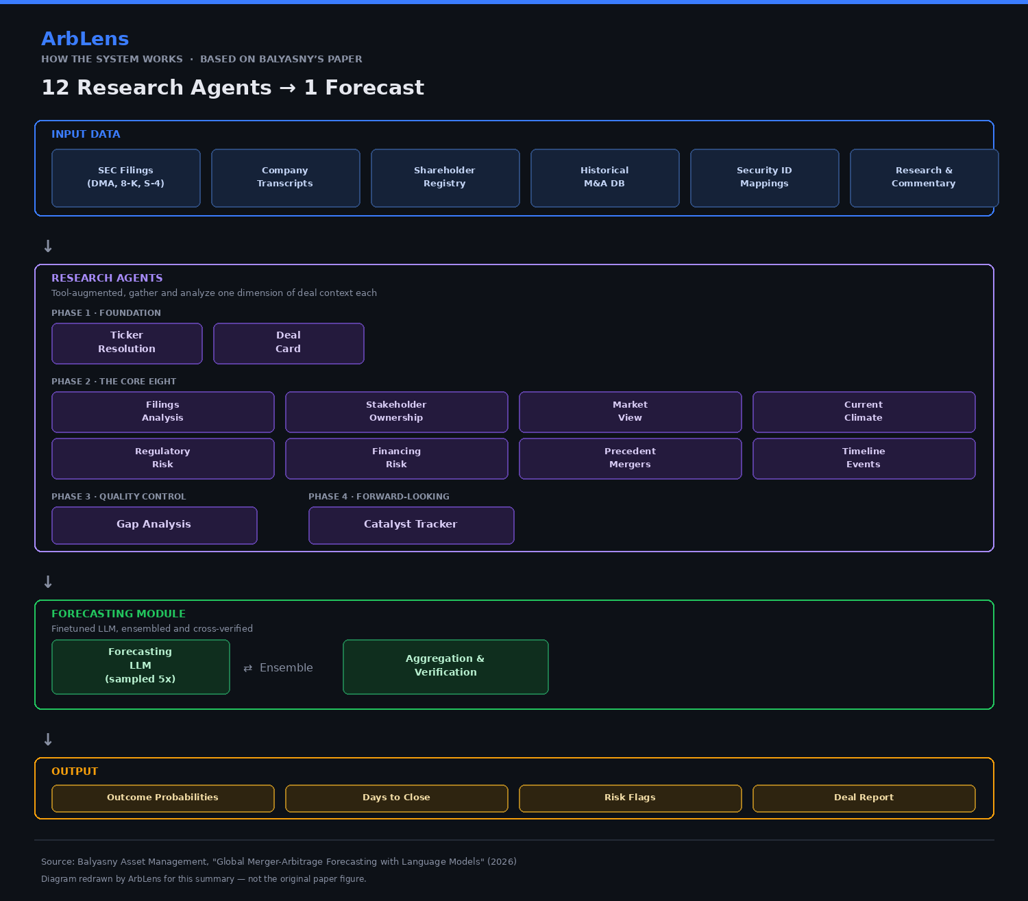Click the Ensemble label

(278, 668)
